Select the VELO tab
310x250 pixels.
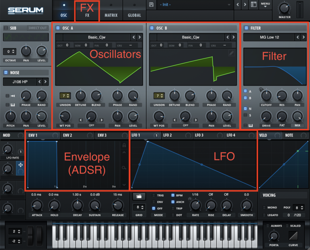pos(270,135)
